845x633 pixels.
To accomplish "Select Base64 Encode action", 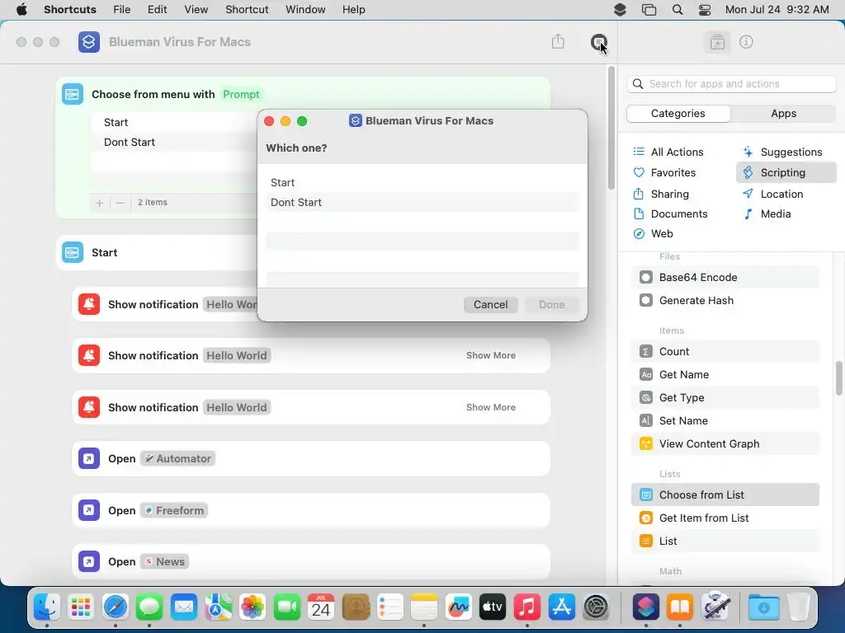I will click(x=725, y=277).
